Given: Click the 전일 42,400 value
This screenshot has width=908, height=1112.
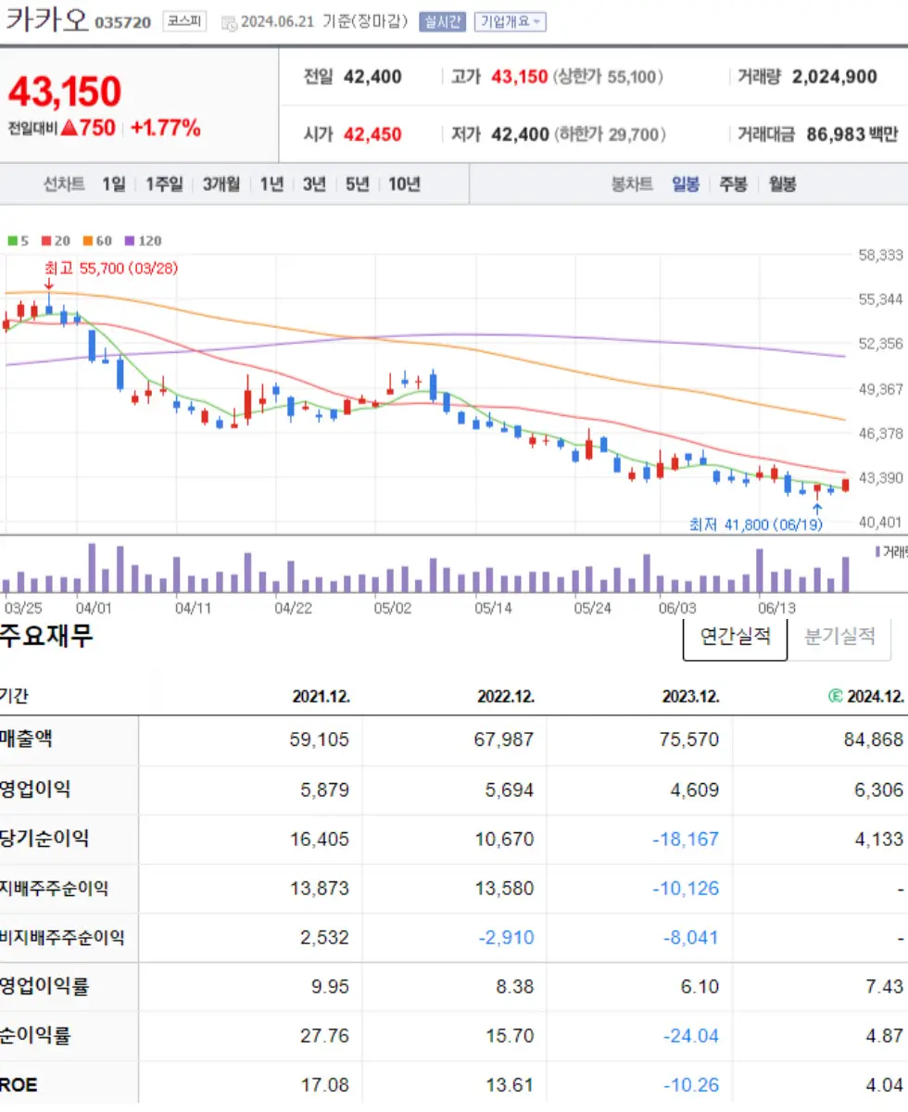Looking at the screenshot, I should [x=372, y=77].
